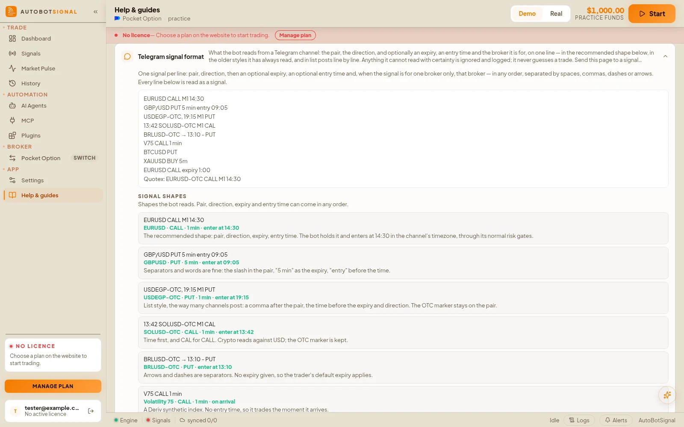The width and height of the screenshot is (684, 427).
Task: Select Help & guides in sidebar
Action: 53,195
